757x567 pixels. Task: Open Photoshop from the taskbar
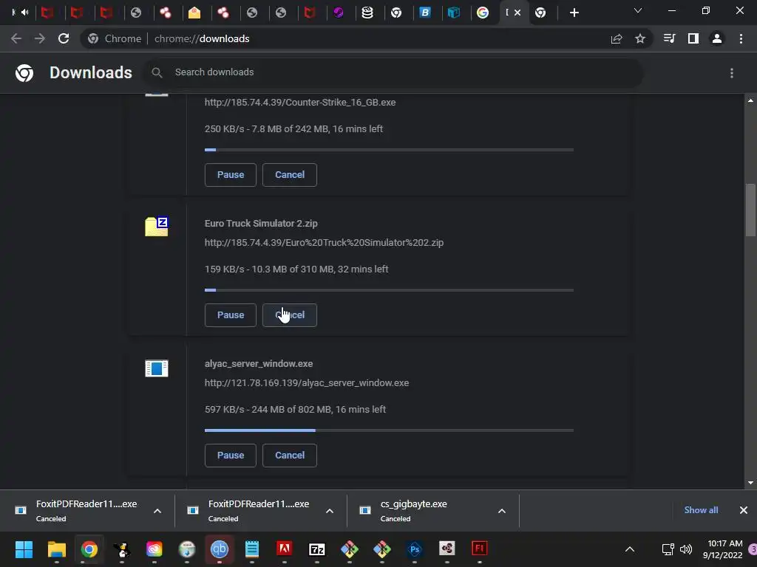[414, 549]
